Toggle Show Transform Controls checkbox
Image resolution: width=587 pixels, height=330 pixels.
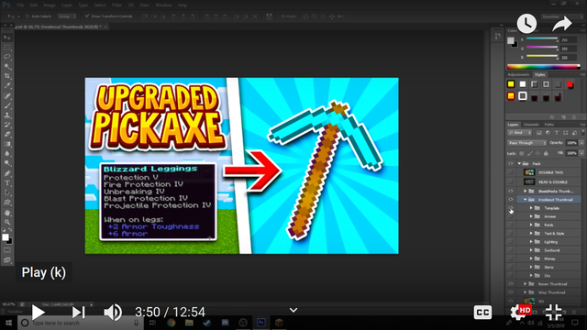[x=87, y=16]
